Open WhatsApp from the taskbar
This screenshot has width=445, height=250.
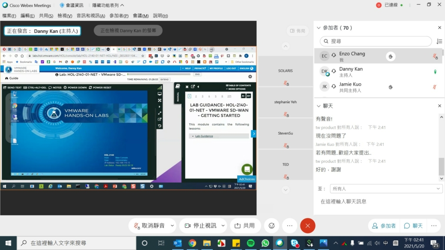click(x=266, y=243)
